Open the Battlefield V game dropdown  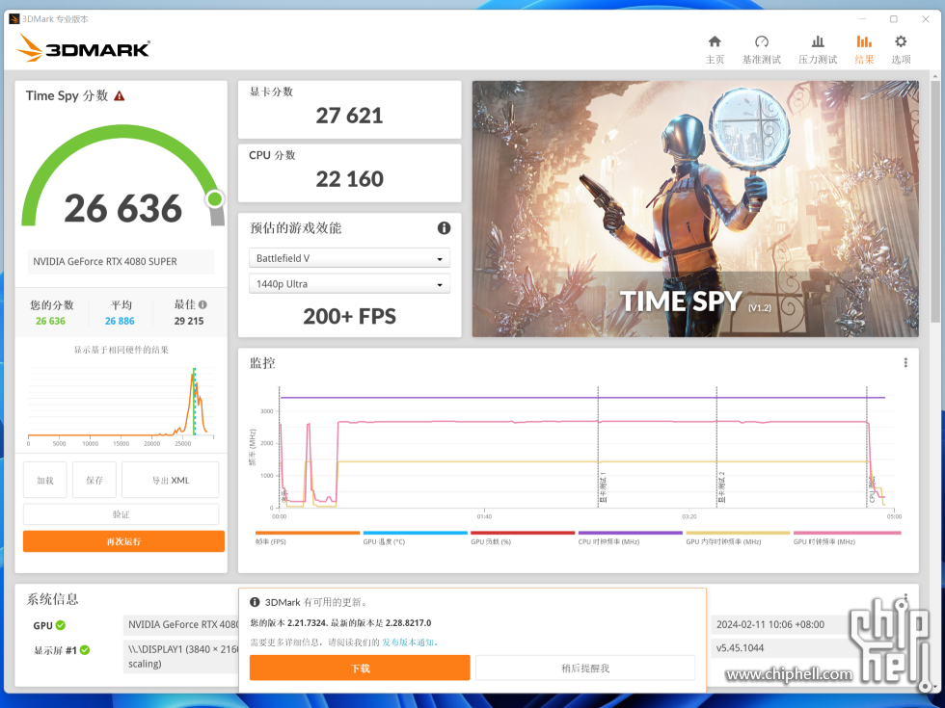tap(349, 258)
